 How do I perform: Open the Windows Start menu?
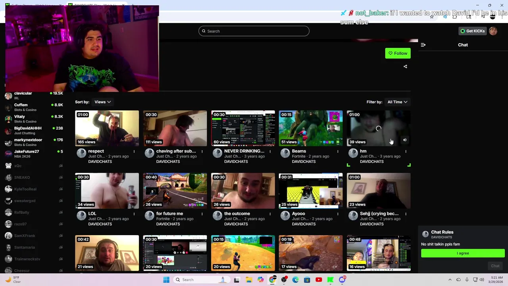[166, 280]
